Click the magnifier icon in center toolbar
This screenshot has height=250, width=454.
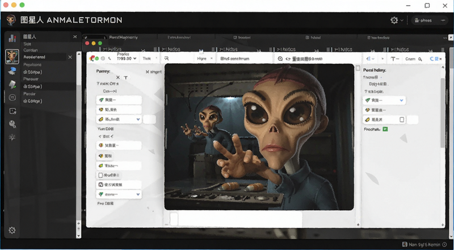pyautogui.click(x=280, y=59)
